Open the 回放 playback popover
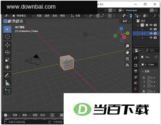This screenshot has width=161, height=125. coord(16,115)
